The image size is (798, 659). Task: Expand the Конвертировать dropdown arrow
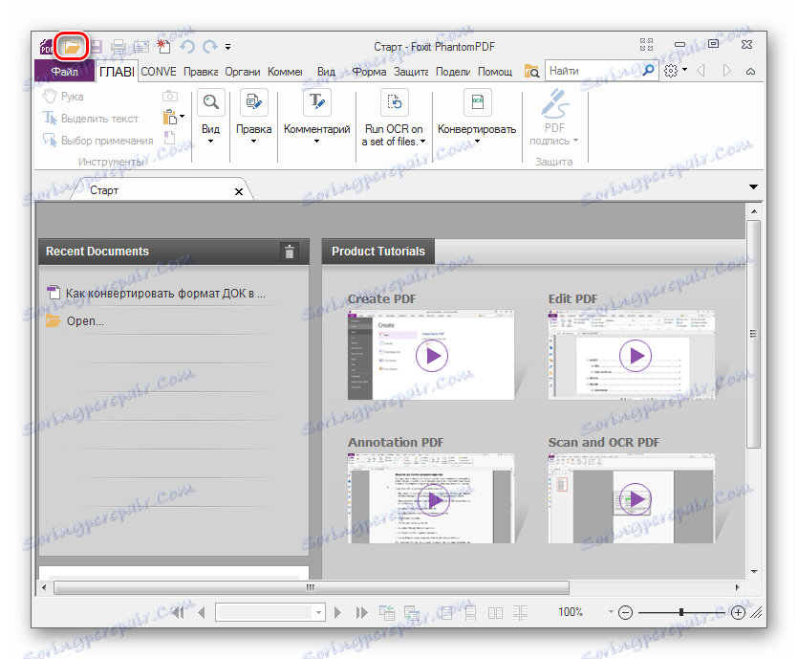tap(478, 141)
